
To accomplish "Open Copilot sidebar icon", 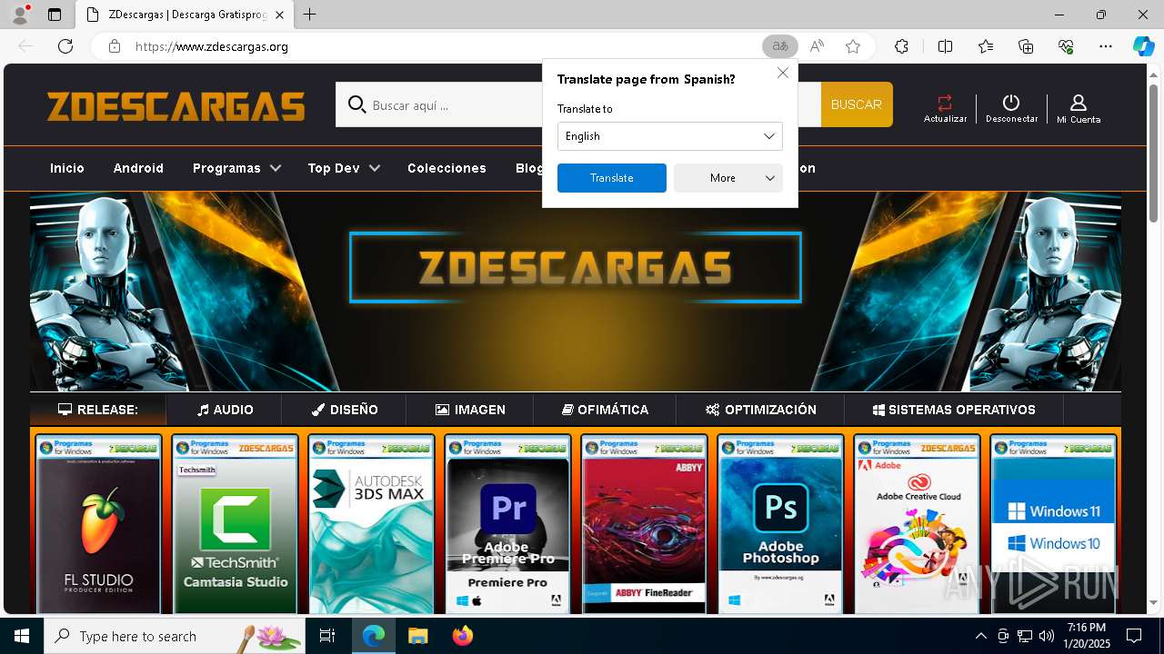I will (x=1143, y=46).
